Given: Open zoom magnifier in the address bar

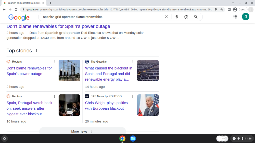Looking at the screenshot, I should [222, 10].
